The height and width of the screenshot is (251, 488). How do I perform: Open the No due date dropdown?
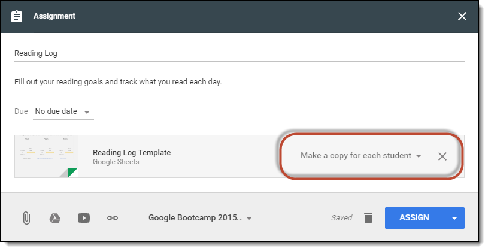(63, 111)
